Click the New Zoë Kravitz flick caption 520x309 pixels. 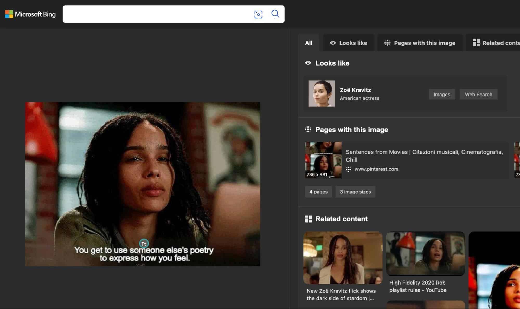coord(341,294)
